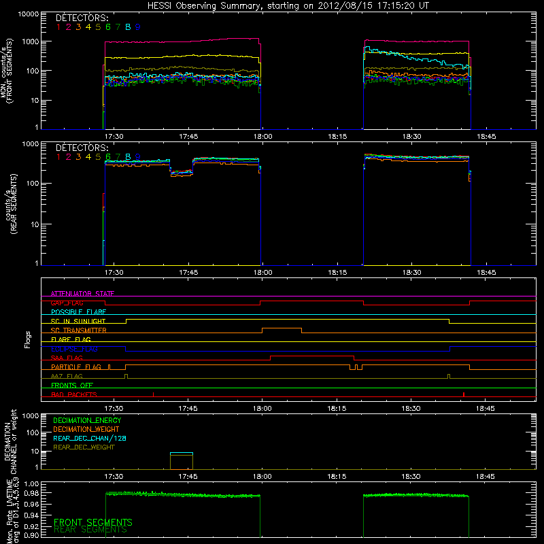Click the SAA_FLAG label
The image size is (544, 544).
point(67,358)
